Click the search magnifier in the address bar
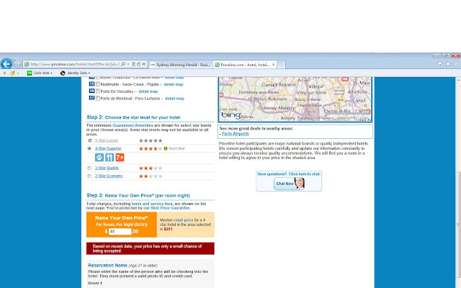This screenshot has width=461, height=288. point(123,64)
